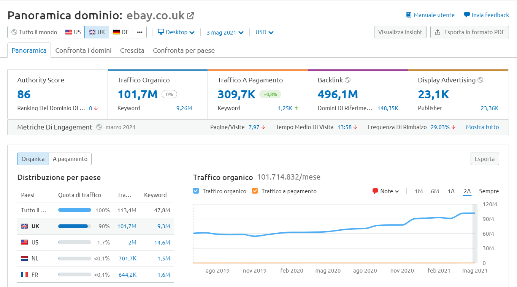Click the Manuale utente book icon
This screenshot has height=287, width=517.
tap(409, 15)
